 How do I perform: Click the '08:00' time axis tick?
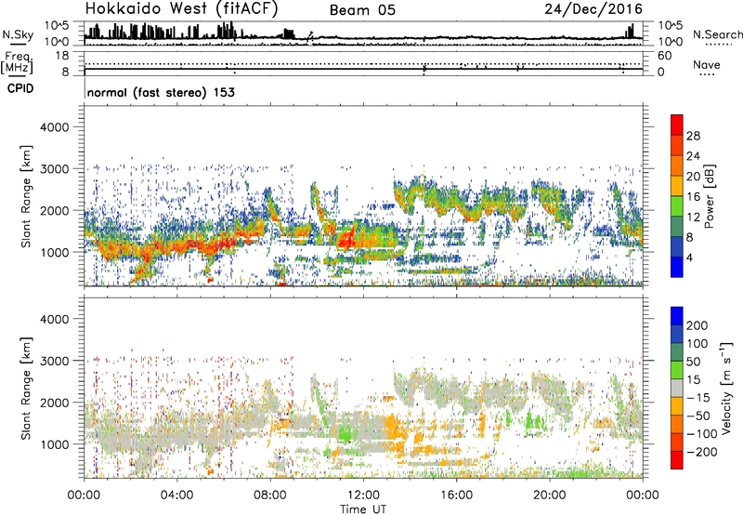[x=270, y=495]
